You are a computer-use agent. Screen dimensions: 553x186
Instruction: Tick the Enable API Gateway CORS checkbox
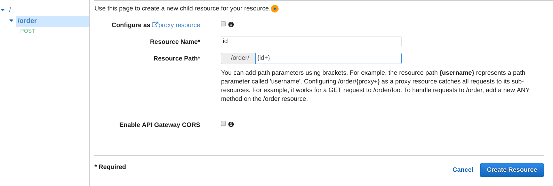point(223,124)
